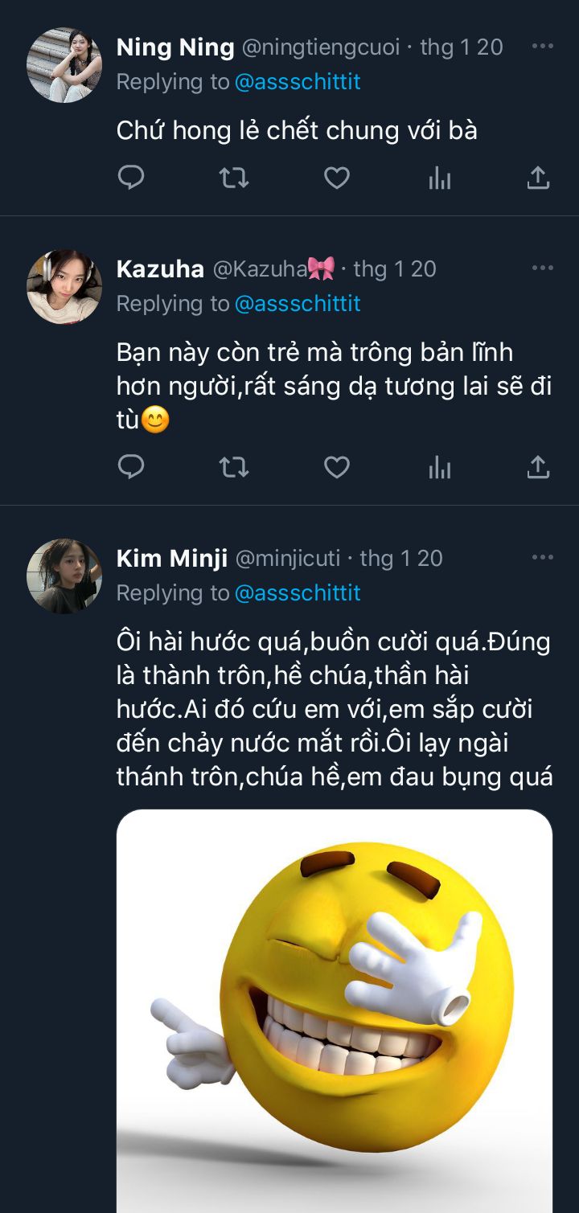The width and height of the screenshot is (579, 1213).
Task: Open more options for Kazuha's tweet
Action: pos(543,268)
